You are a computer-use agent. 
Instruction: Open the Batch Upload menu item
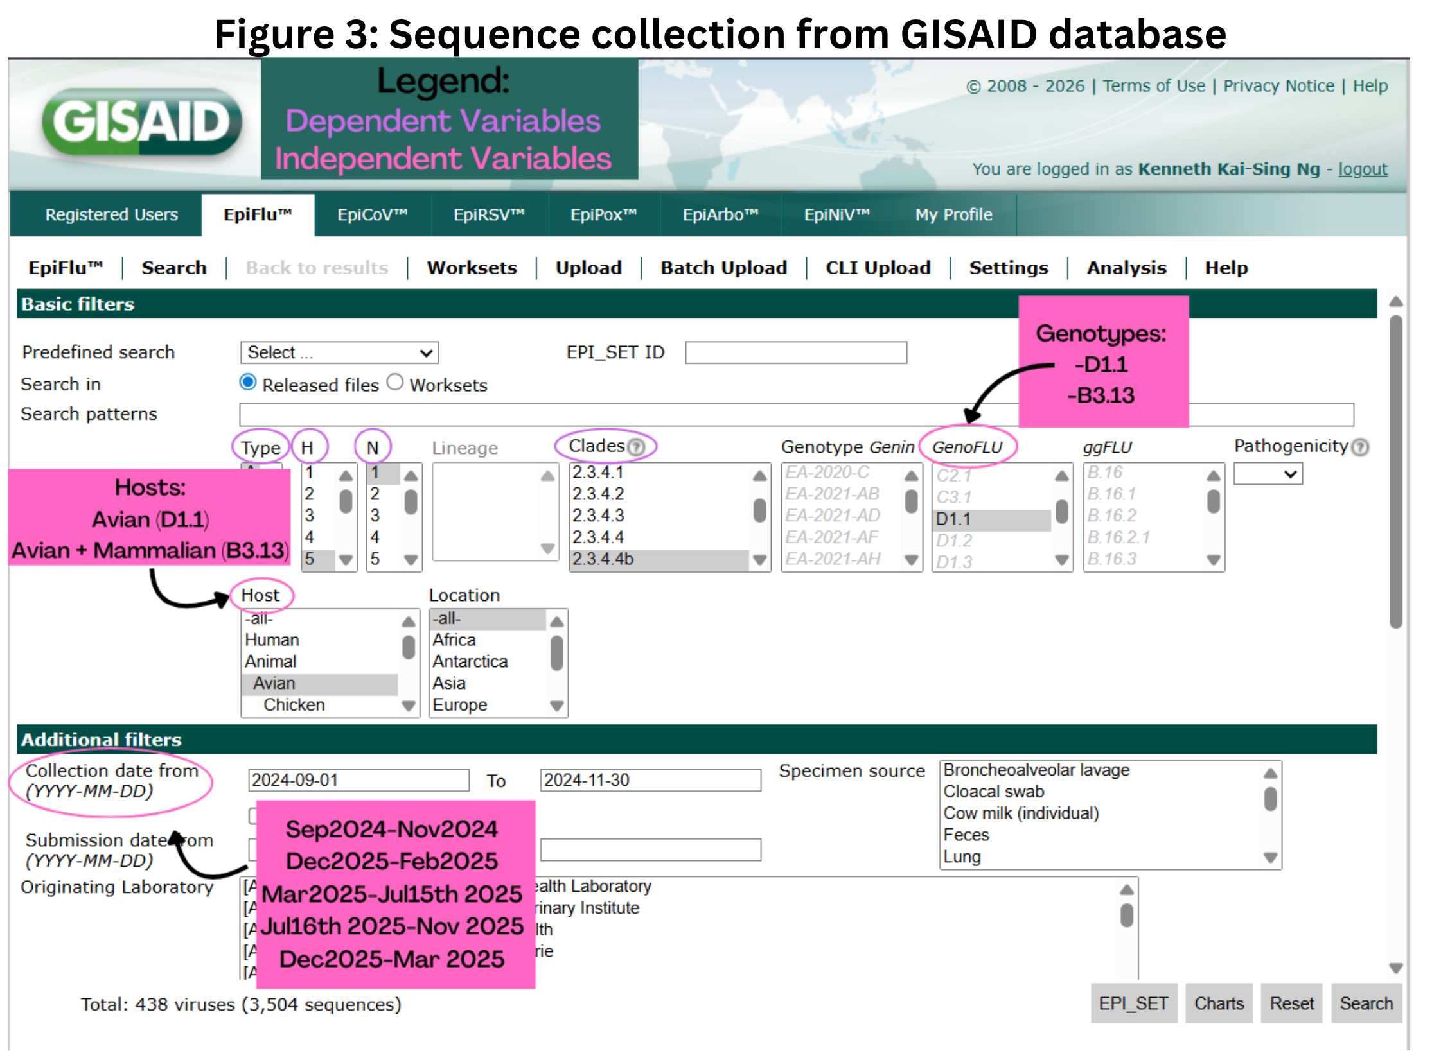coord(723,268)
